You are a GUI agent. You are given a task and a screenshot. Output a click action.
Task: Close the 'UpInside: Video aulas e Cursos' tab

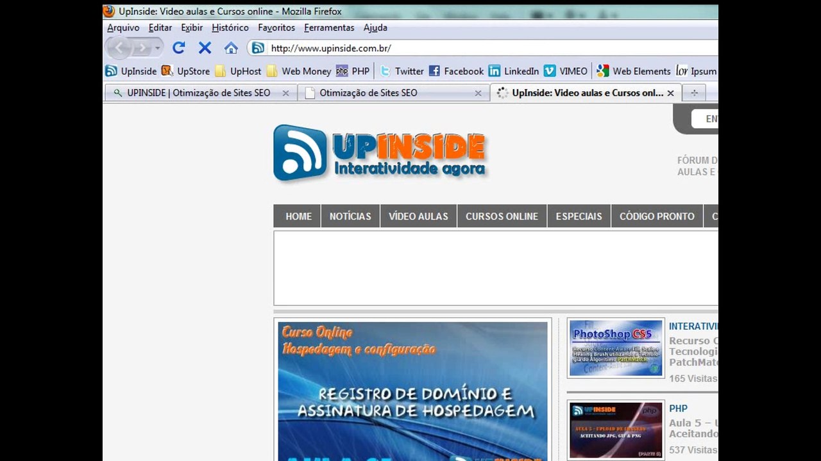click(670, 93)
